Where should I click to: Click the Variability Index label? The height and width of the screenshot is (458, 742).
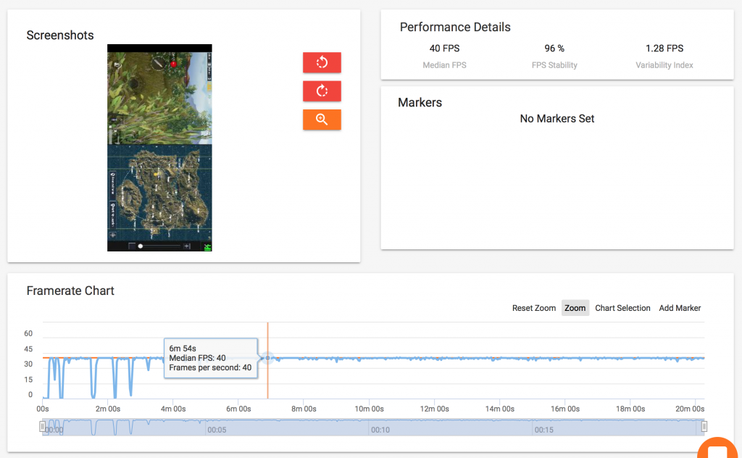click(x=664, y=65)
